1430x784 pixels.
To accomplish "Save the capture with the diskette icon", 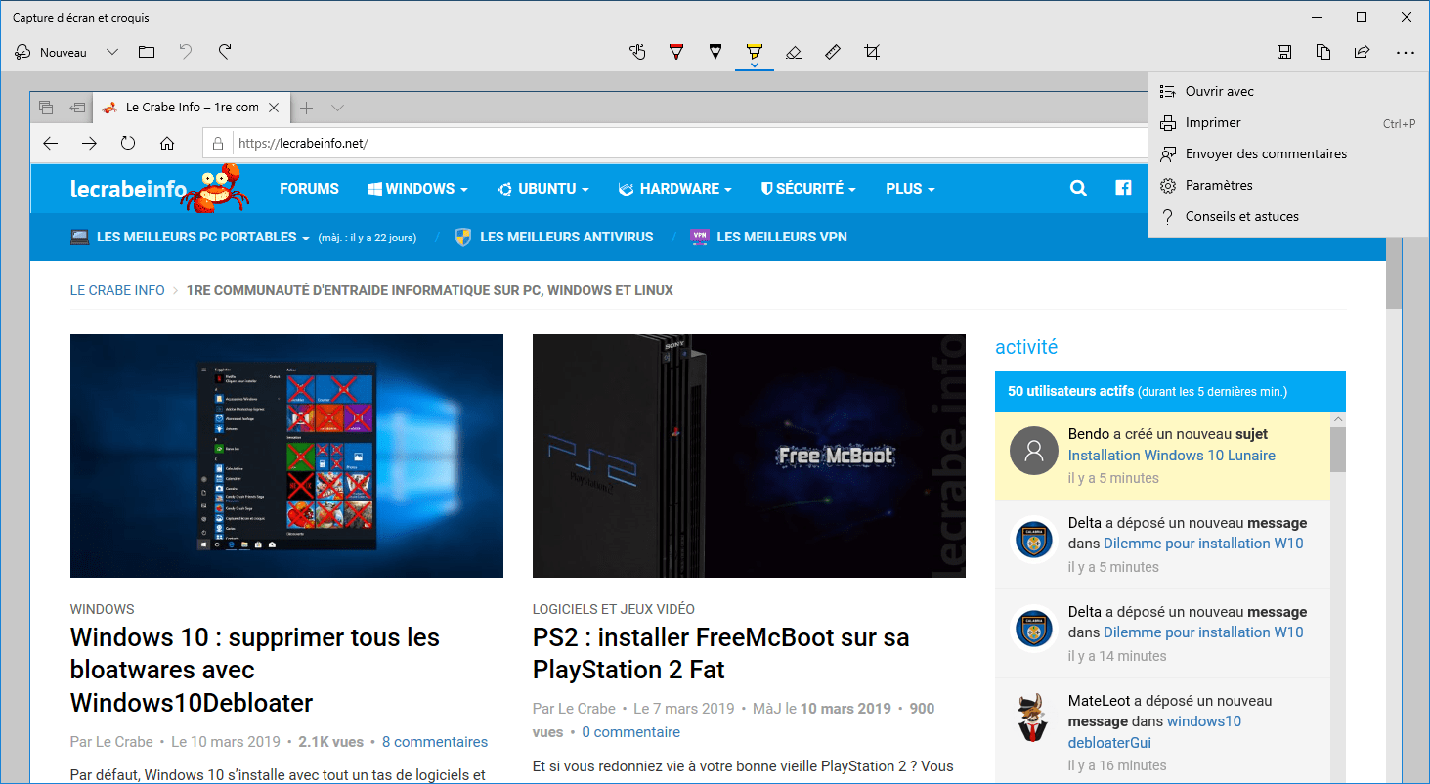I will coord(1284,52).
